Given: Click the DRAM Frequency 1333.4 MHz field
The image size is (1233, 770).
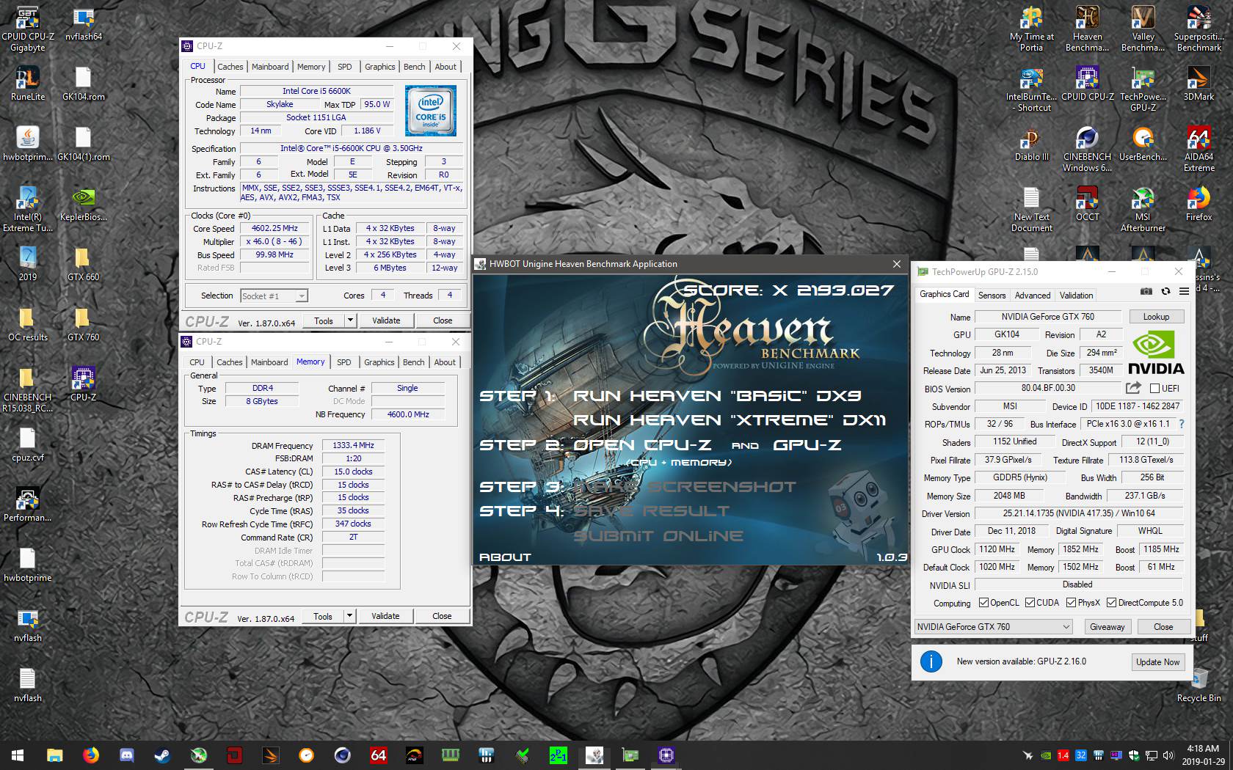Looking at the screenshot, I should pyautogui.click(x=353, y=445).
